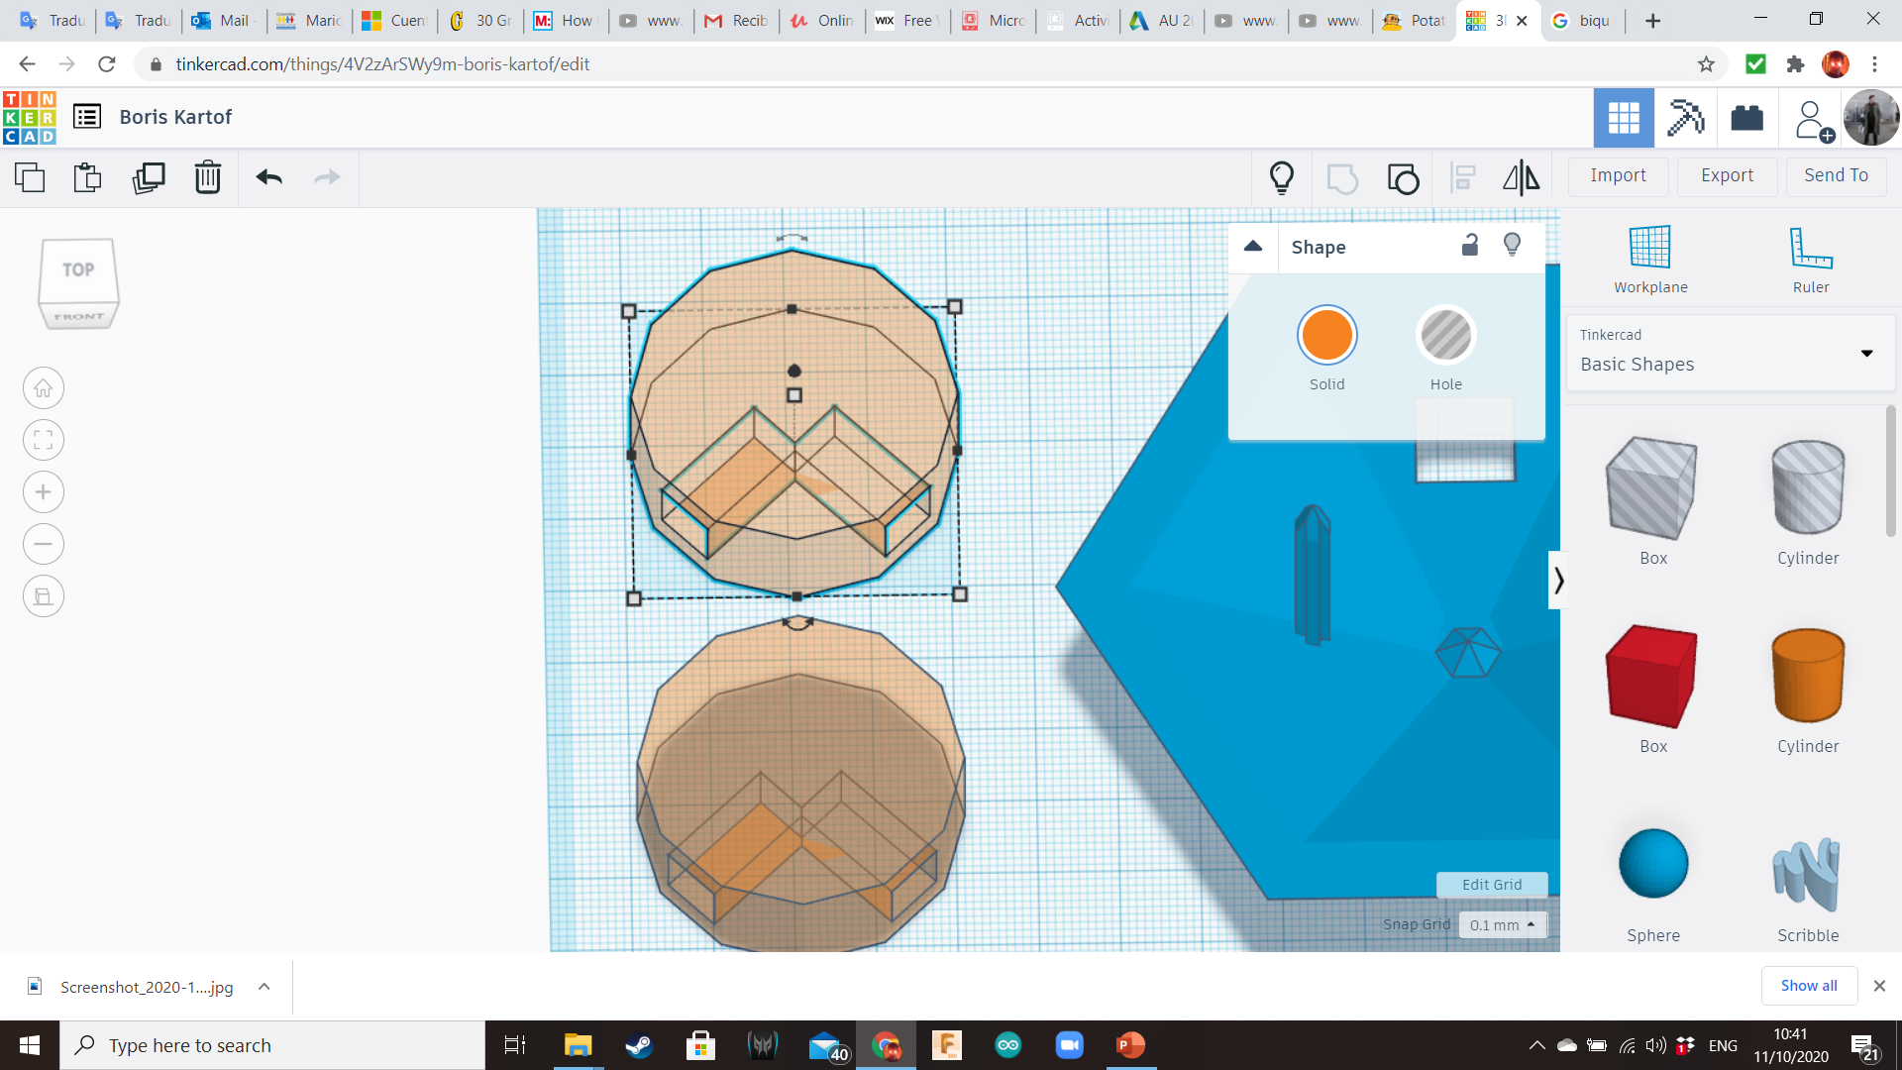Collapse the Shape panel arrow
Image resolution: width=1902 pixels, height=1070 pixels.
1253,247
